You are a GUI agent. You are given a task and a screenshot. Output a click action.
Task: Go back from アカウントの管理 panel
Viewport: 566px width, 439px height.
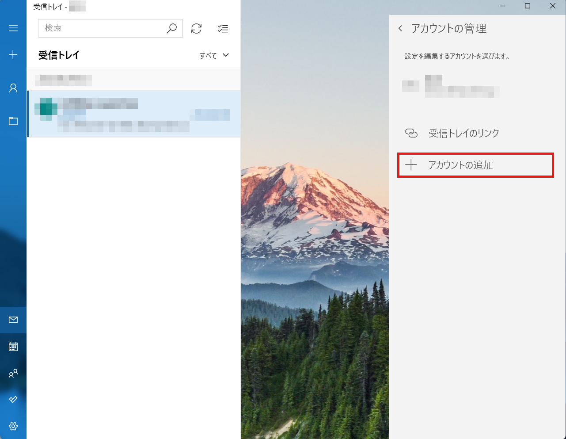click(x=400, y=28)
